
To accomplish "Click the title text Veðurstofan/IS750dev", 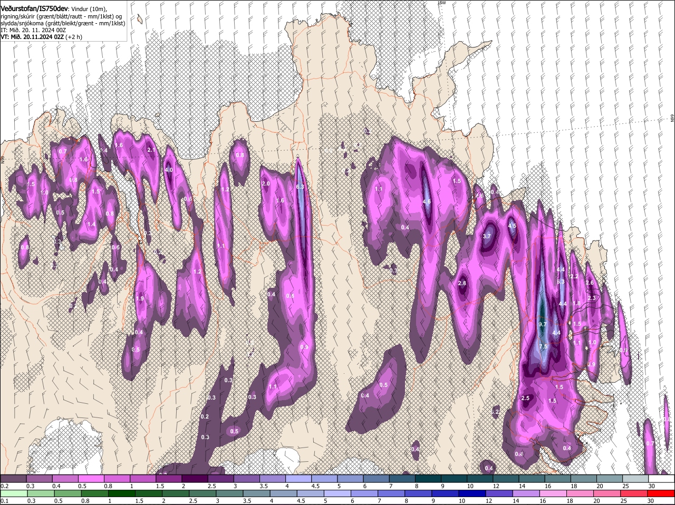I will [x=34, y=8].
